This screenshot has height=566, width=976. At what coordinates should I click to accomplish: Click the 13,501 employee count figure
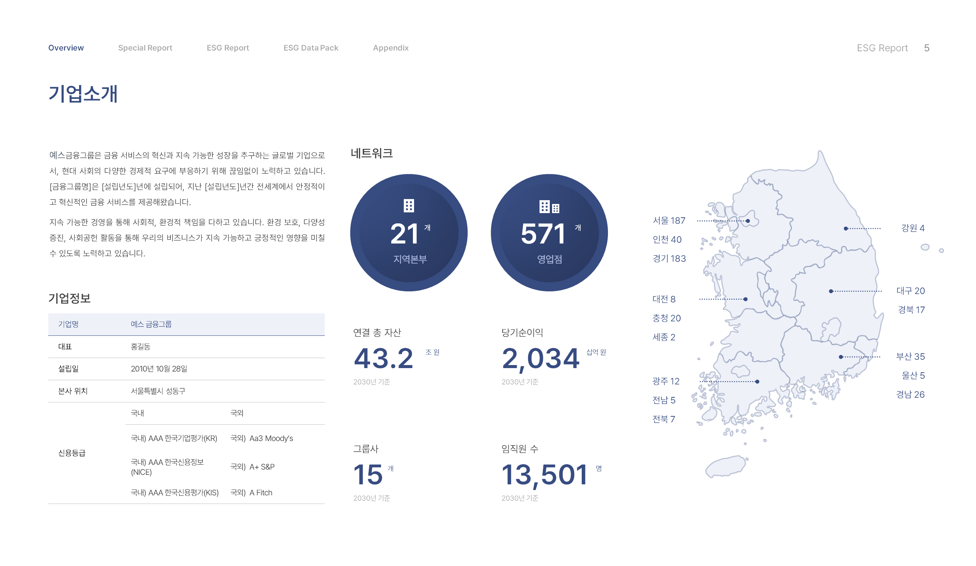[544, 475]
